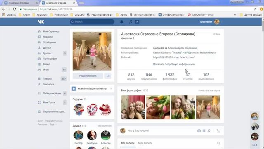Select the Все записи tab
This screenshot has height=149, width=264.
(127, 143)
